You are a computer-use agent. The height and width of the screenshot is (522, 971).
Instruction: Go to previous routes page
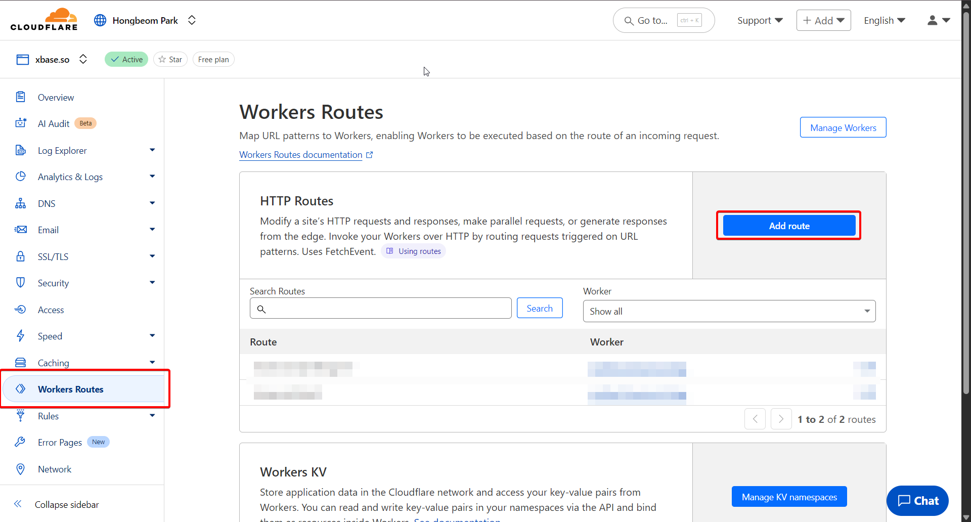[755, 419]
